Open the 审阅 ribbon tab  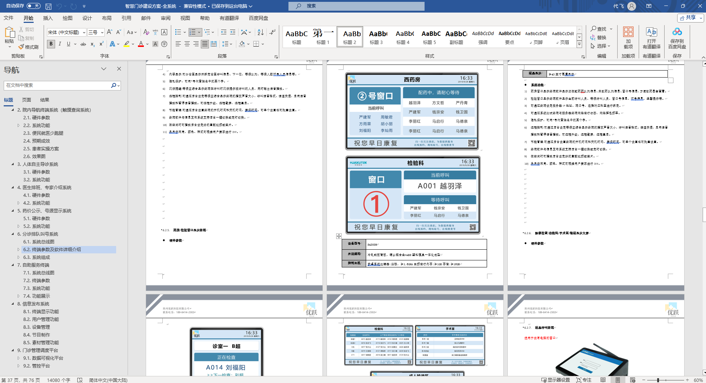point(165,18)
